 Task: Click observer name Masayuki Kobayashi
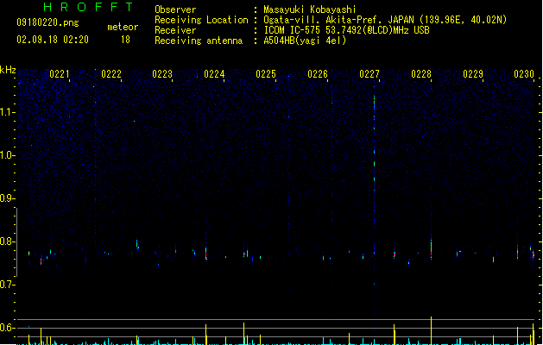click(x=310, y=9)
